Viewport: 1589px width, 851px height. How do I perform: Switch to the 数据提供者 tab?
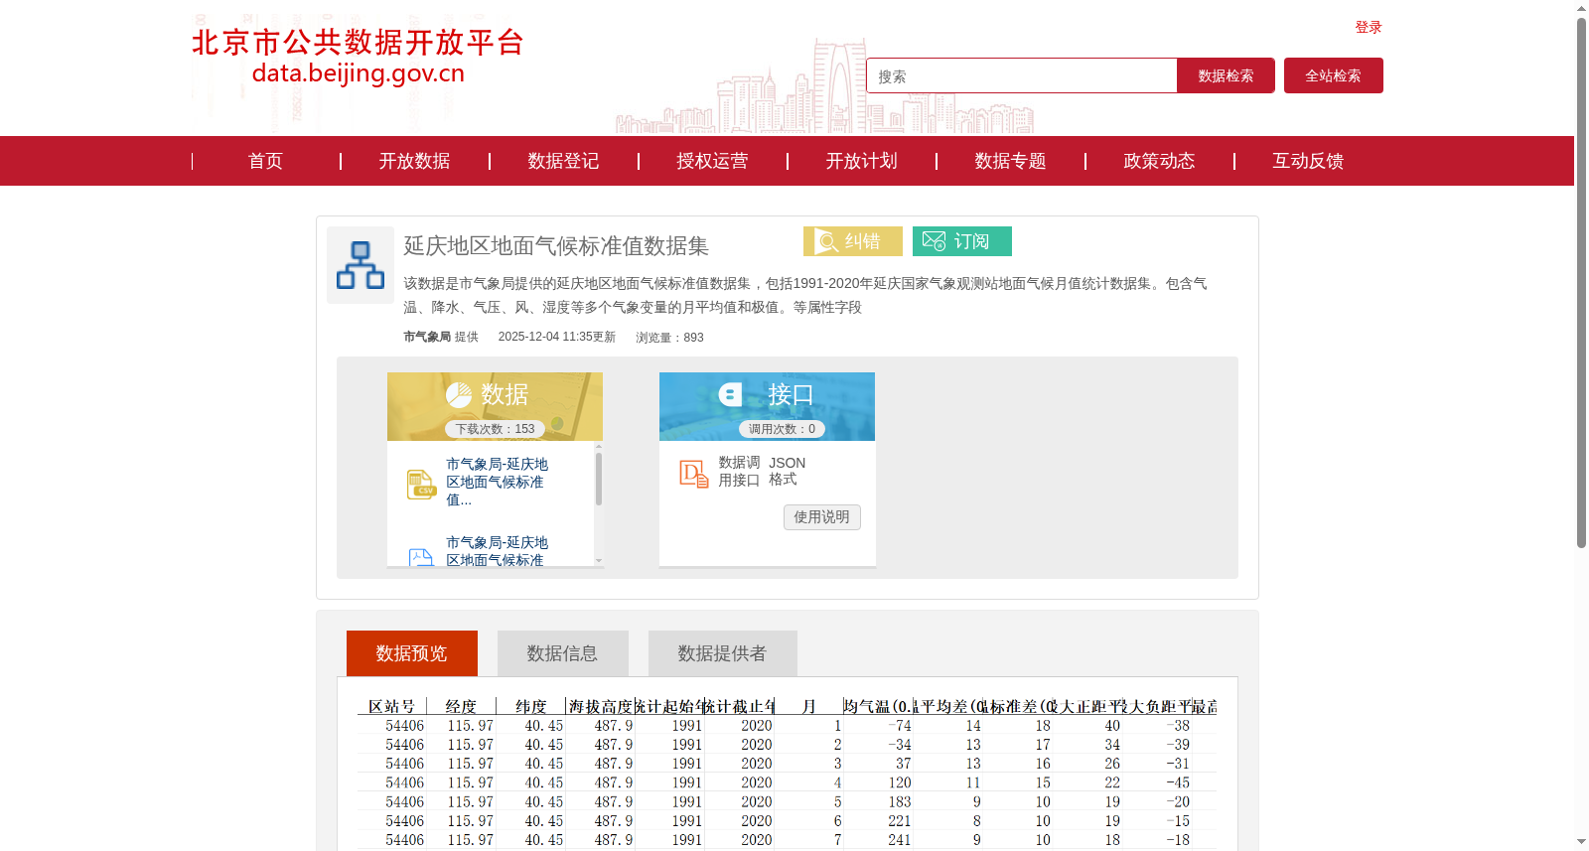[x=723, y=653]
